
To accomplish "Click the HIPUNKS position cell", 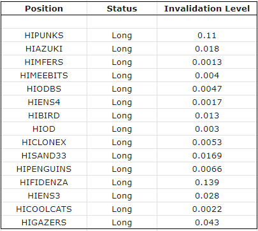I will pyautogui.click(x=44, y=35).
